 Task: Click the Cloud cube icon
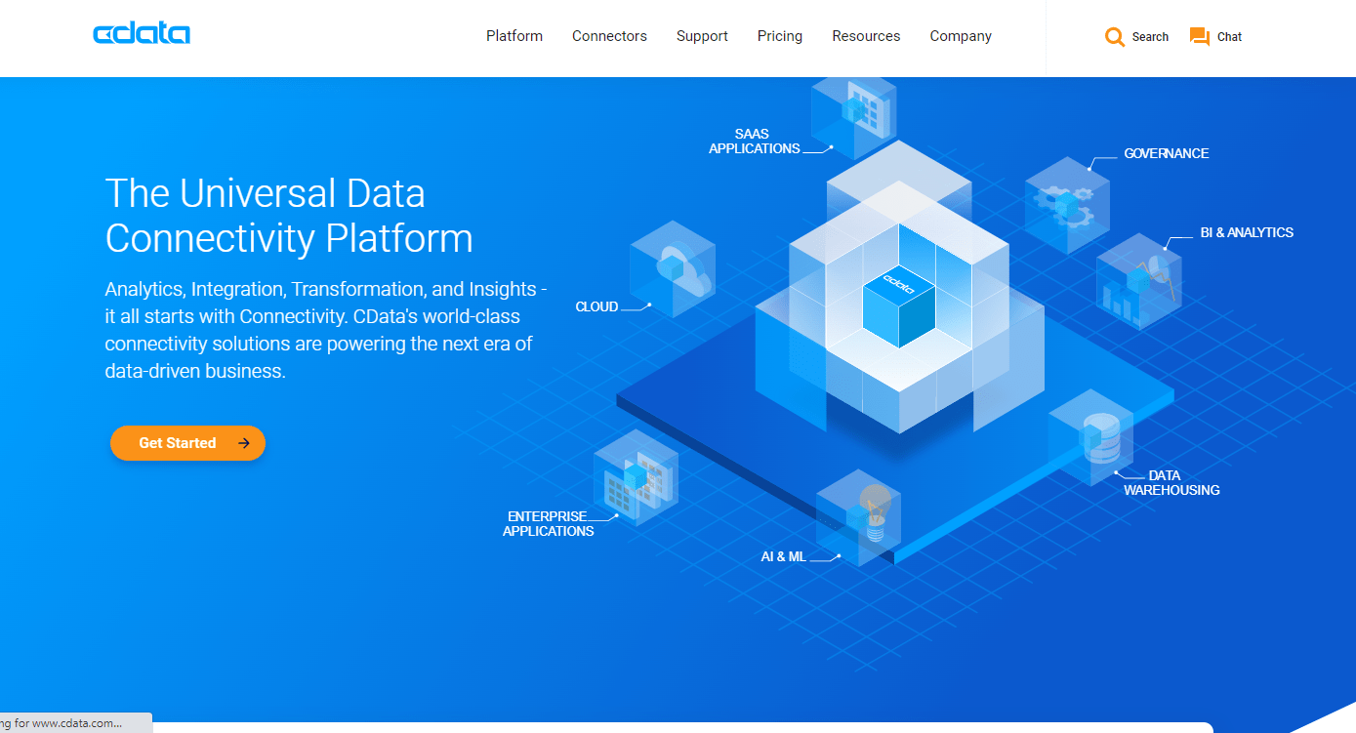[x=672, y=266]
